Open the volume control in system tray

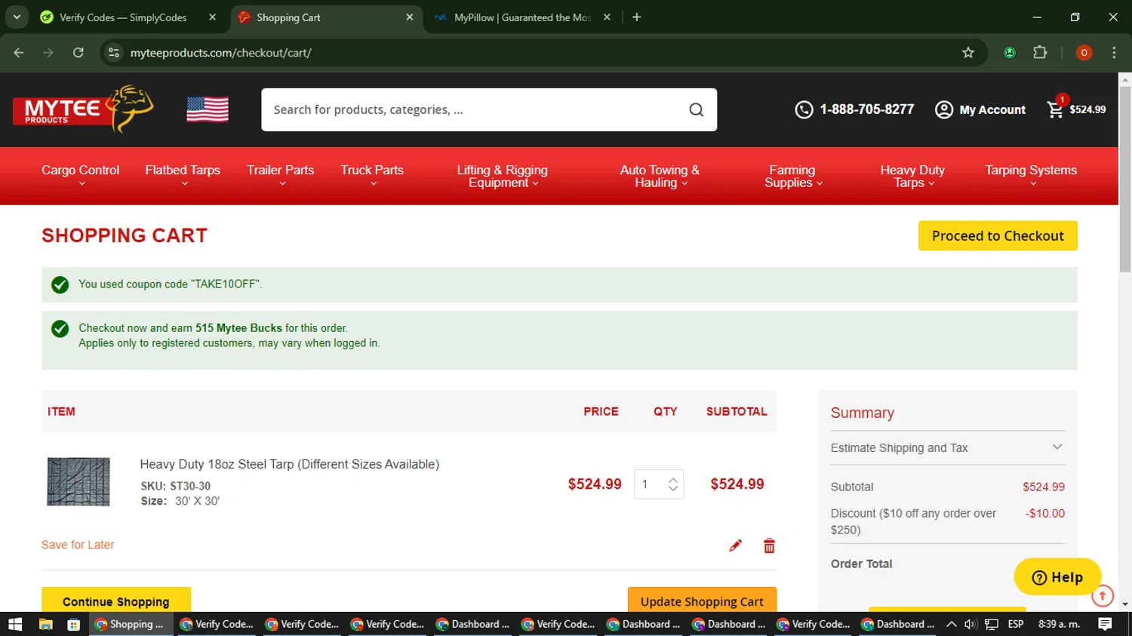tap(971, 624)
